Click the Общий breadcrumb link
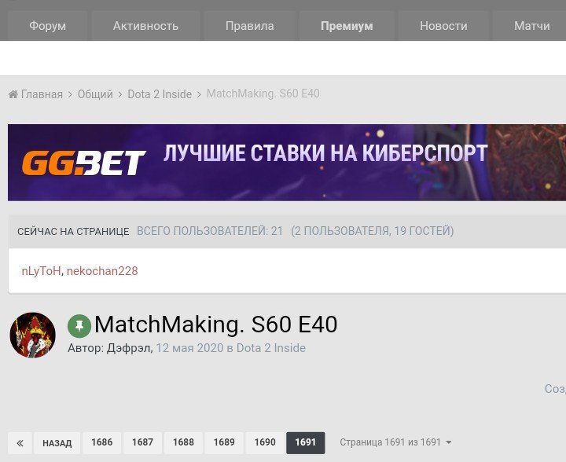566x462 pixels. click(x=95, y=94)
